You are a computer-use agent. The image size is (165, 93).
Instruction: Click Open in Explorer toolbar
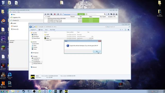tap(41, 30)
